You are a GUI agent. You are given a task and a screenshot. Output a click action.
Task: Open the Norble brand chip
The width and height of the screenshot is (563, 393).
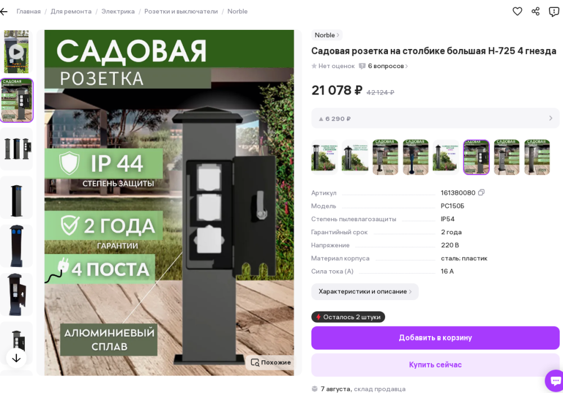(327, 35)
